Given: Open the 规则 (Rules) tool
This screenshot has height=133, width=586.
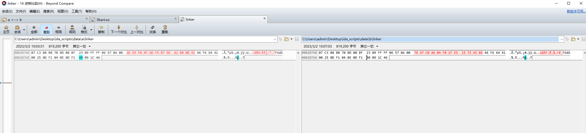Looking at the screenshot, I should [x=72, y=29].
